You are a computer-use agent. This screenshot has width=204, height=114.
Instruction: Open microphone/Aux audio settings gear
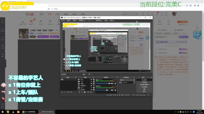pyautogui.click(x=115, y=84)
